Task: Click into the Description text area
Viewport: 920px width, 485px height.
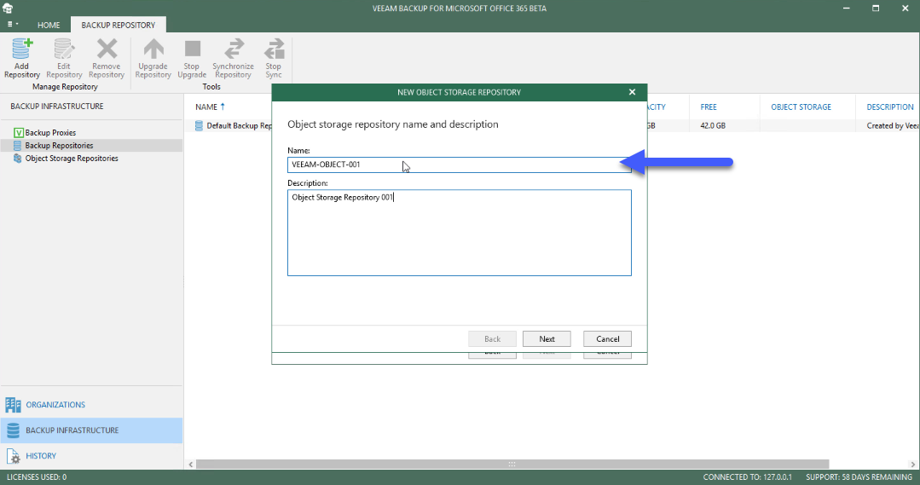Action: click(460, 233)
